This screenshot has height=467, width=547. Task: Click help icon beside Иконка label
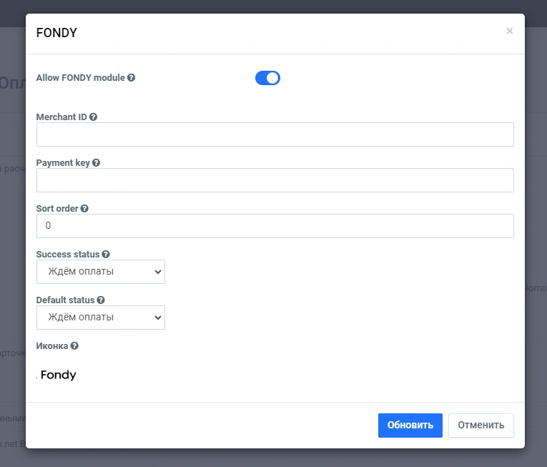[x=74, y=346]
